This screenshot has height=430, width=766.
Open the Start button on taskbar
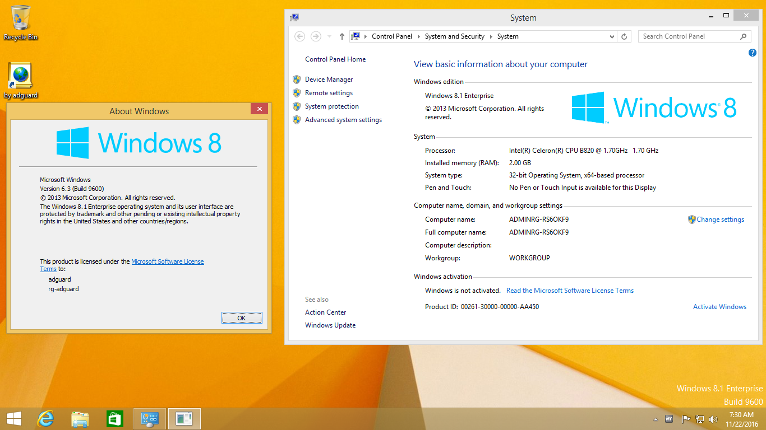13,419
